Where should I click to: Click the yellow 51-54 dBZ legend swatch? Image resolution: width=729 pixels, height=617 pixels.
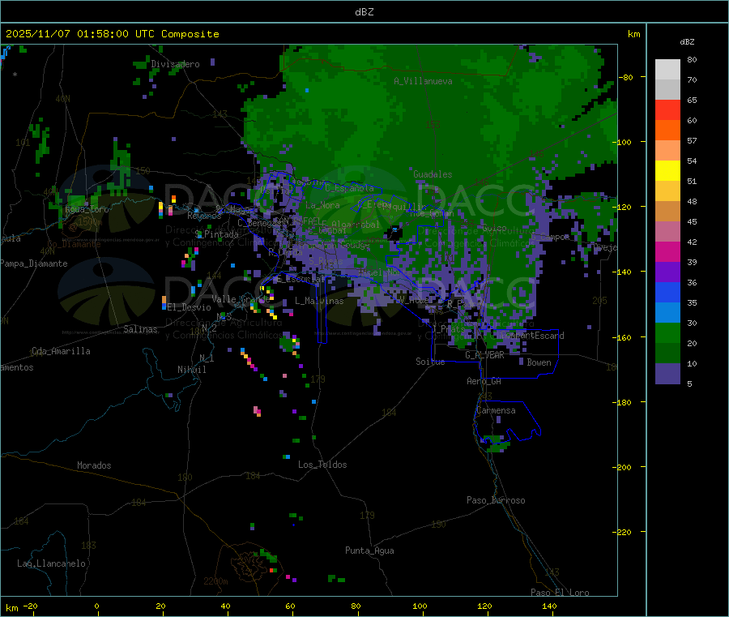[x=667, y=171]
